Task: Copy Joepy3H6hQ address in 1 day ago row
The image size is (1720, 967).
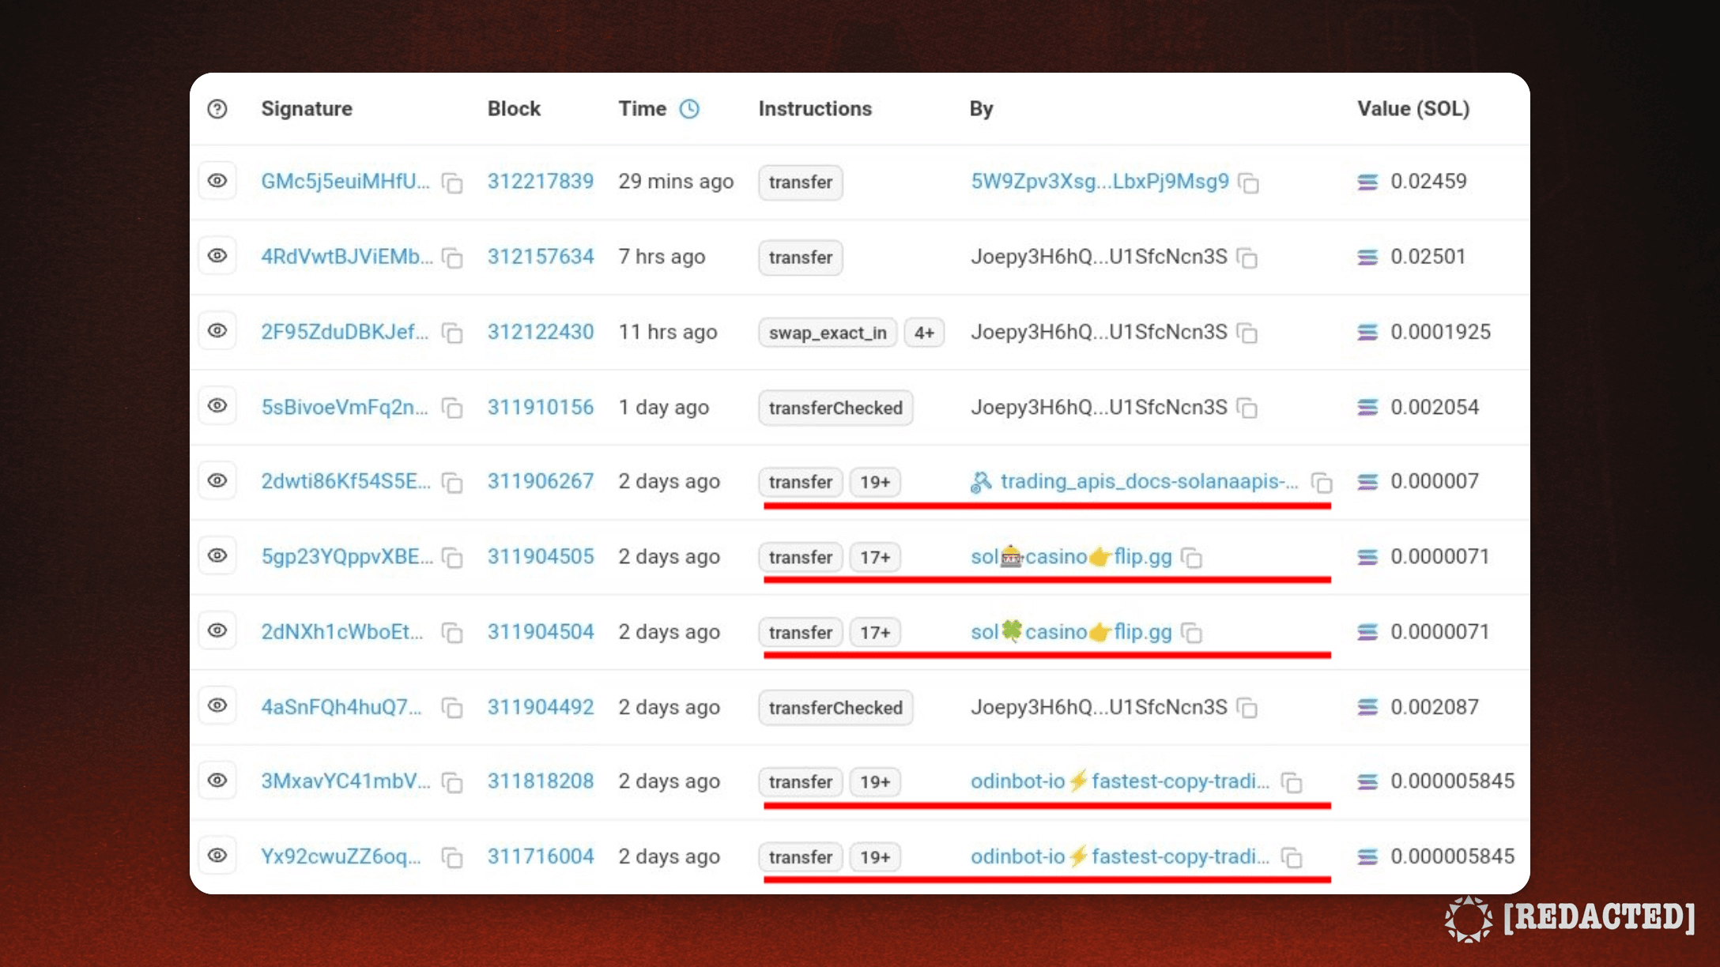Action: [1247, 408]
